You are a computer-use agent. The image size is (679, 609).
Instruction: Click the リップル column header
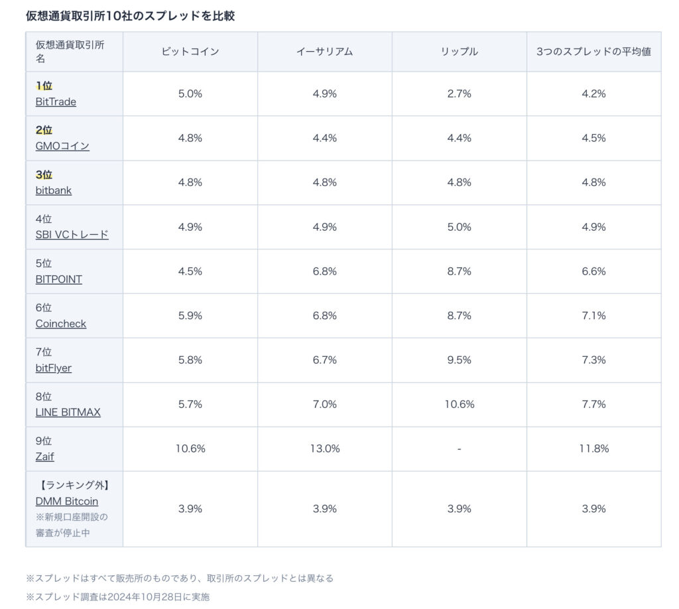tap(459, 52)
